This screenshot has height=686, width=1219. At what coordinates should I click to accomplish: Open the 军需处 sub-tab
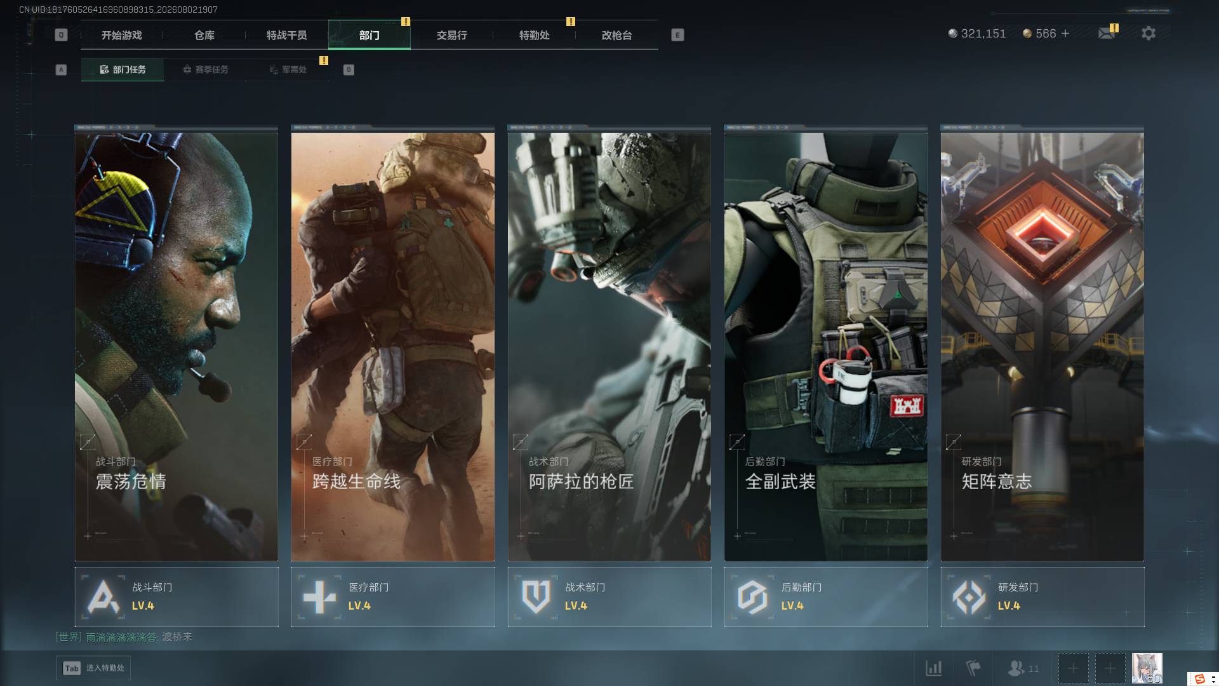(x=288, y=70)
